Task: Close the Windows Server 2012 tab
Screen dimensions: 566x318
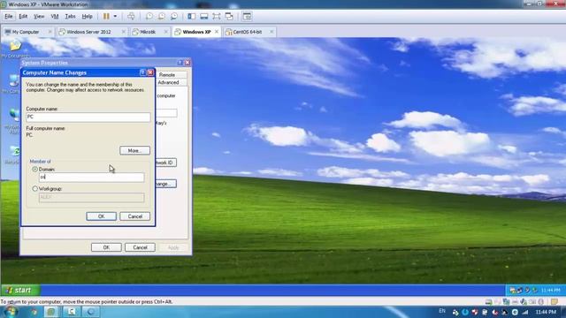Action: click(124, 32)
